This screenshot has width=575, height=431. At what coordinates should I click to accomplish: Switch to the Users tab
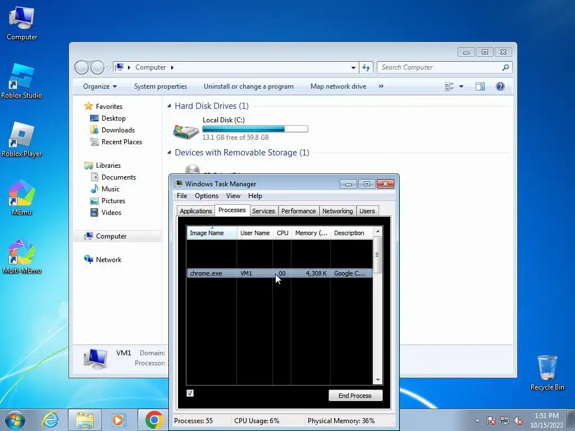pos(367,211)
